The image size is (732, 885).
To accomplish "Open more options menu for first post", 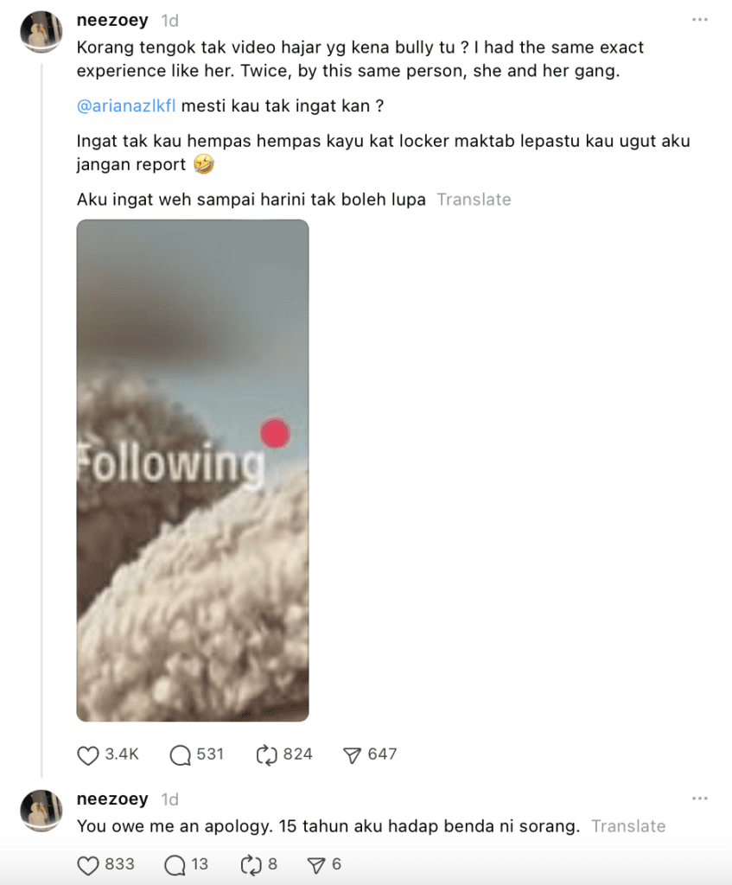I will pyautogui.click(x=700, y=20).
